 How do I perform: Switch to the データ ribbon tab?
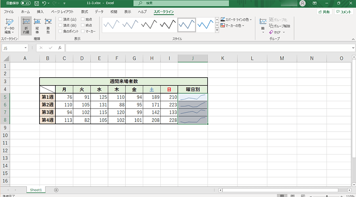(x=99, y=12)
